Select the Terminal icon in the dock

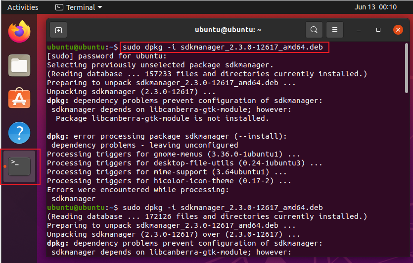(x=19, y=166)
